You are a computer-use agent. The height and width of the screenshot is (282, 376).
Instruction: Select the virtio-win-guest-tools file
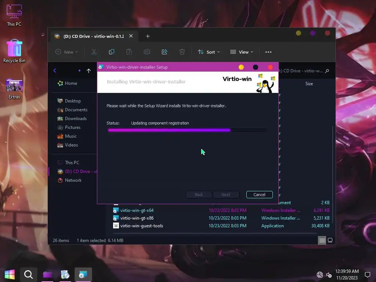(x=141, y=226)
